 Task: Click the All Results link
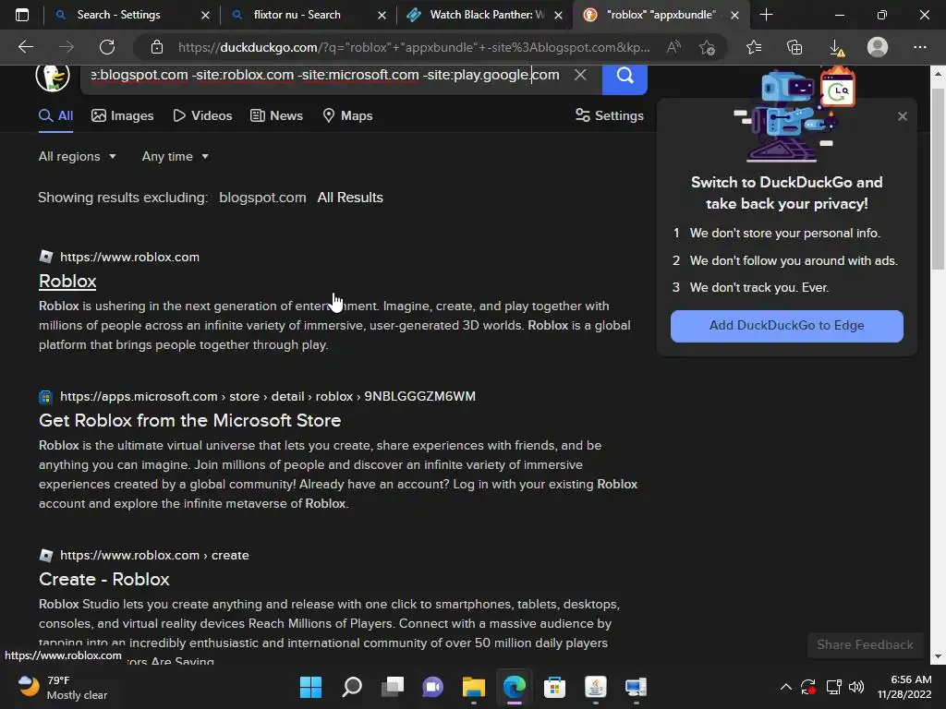click(x=350, y=198)
